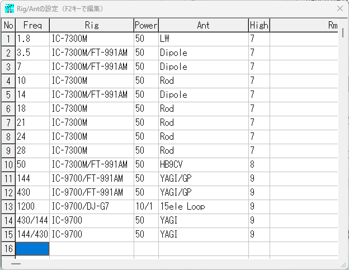This screenshot has height=270, width=349.
Task: Select the Freq cell '430' in row 12
Action: point(32,193)
